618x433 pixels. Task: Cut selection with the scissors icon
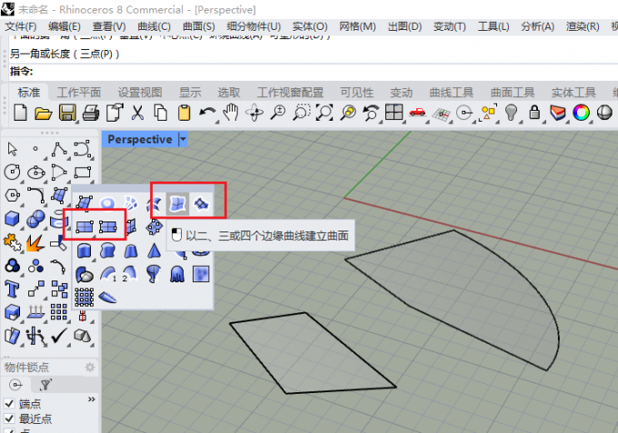pyautogui.click(x=137, y=113)
